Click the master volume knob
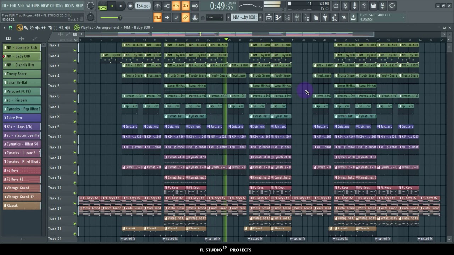 [90, 6]
